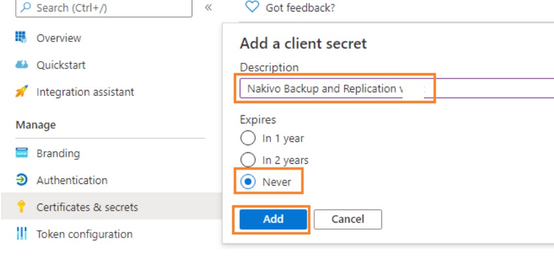The width and height of the screenshot is (554, 256).
Task: Click the Certificates & secrets key icon
Action: pos(21,207)
